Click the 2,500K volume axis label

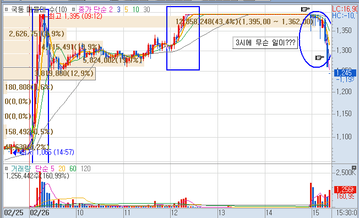[x=346, y=172]
